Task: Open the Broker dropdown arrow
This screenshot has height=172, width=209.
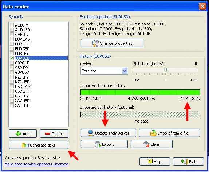Action: click(125, 71)
